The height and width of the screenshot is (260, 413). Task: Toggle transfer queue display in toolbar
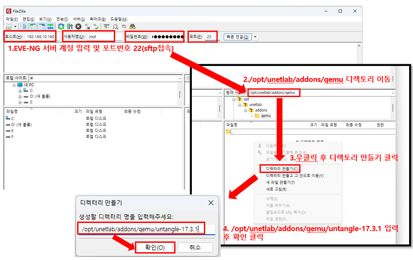click(x=50, y=27)
